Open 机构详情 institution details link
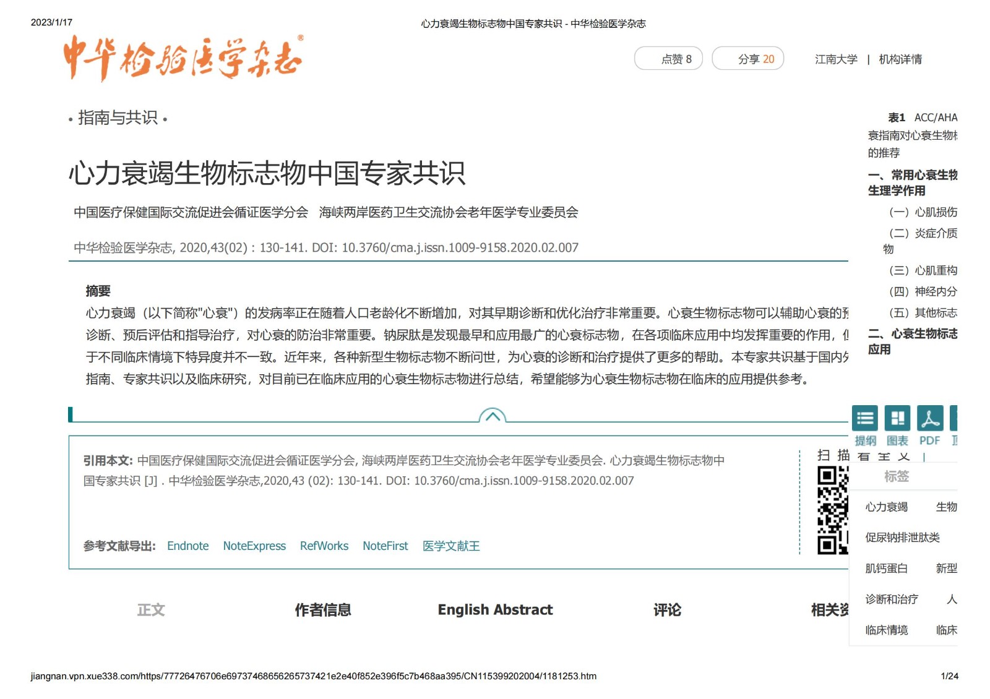The width and height of the screenshot is (990, 699). coord(900,59)
